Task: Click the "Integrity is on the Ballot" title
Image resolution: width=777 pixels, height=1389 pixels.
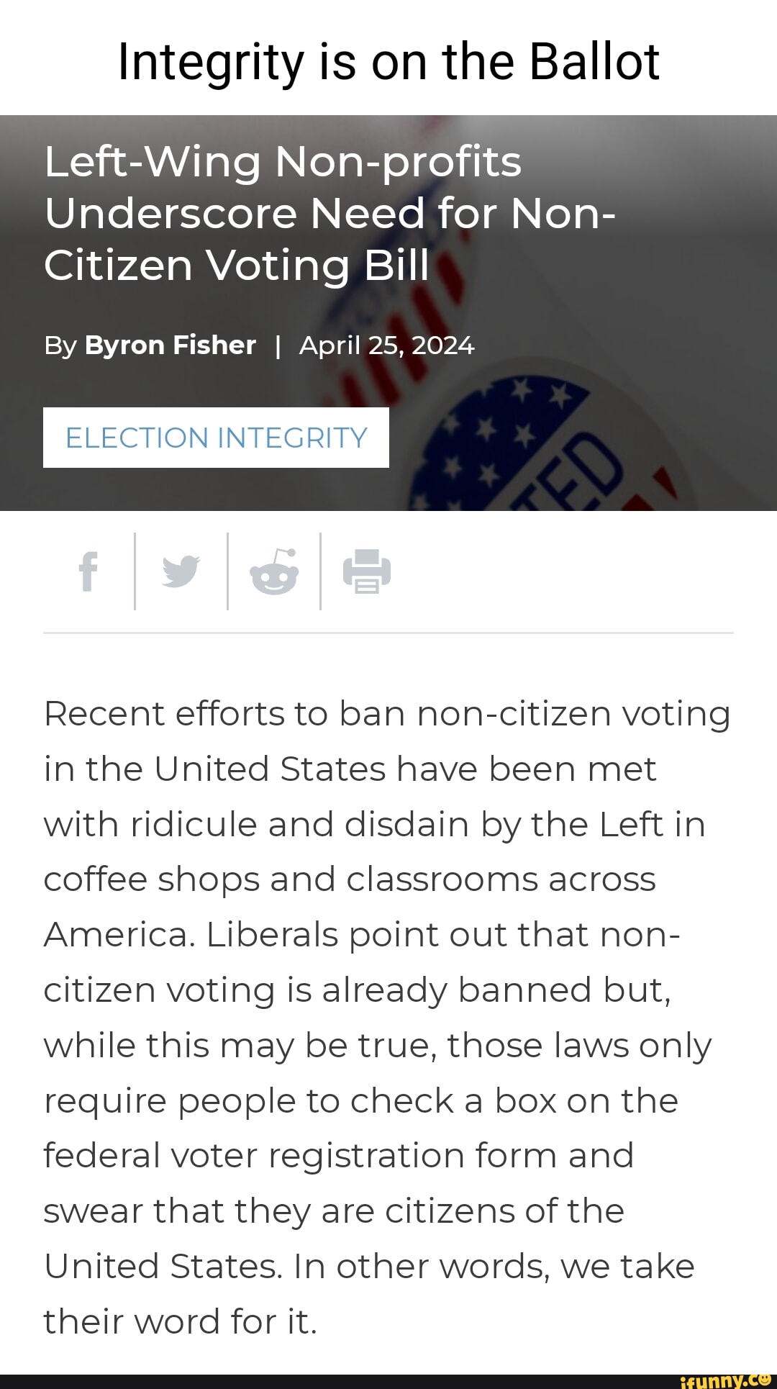Action: pos(388,61)
